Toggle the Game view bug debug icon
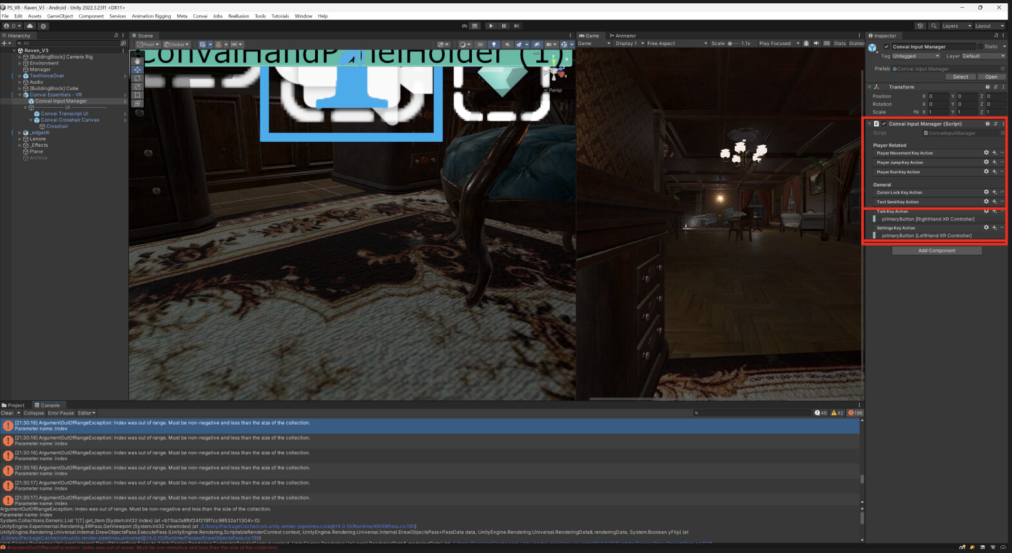The width and height of the screenshot is (1012, 553). click(x=806, y=43)
